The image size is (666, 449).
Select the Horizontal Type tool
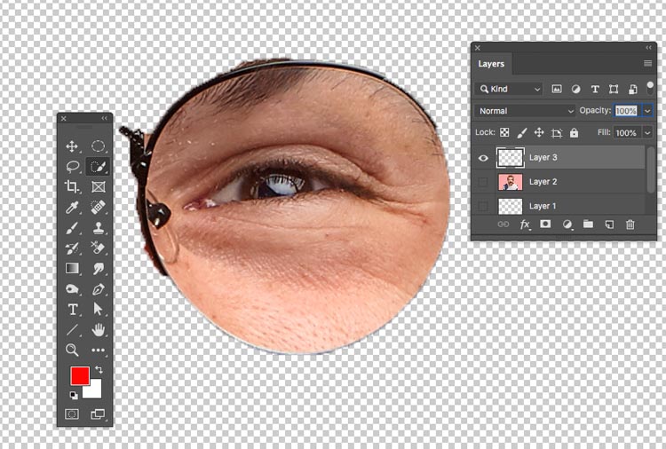click(73, 310)
